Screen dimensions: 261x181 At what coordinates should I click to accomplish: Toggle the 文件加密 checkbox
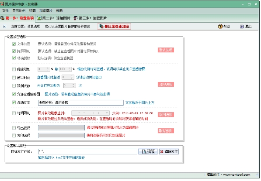click(x=14, y=44)
